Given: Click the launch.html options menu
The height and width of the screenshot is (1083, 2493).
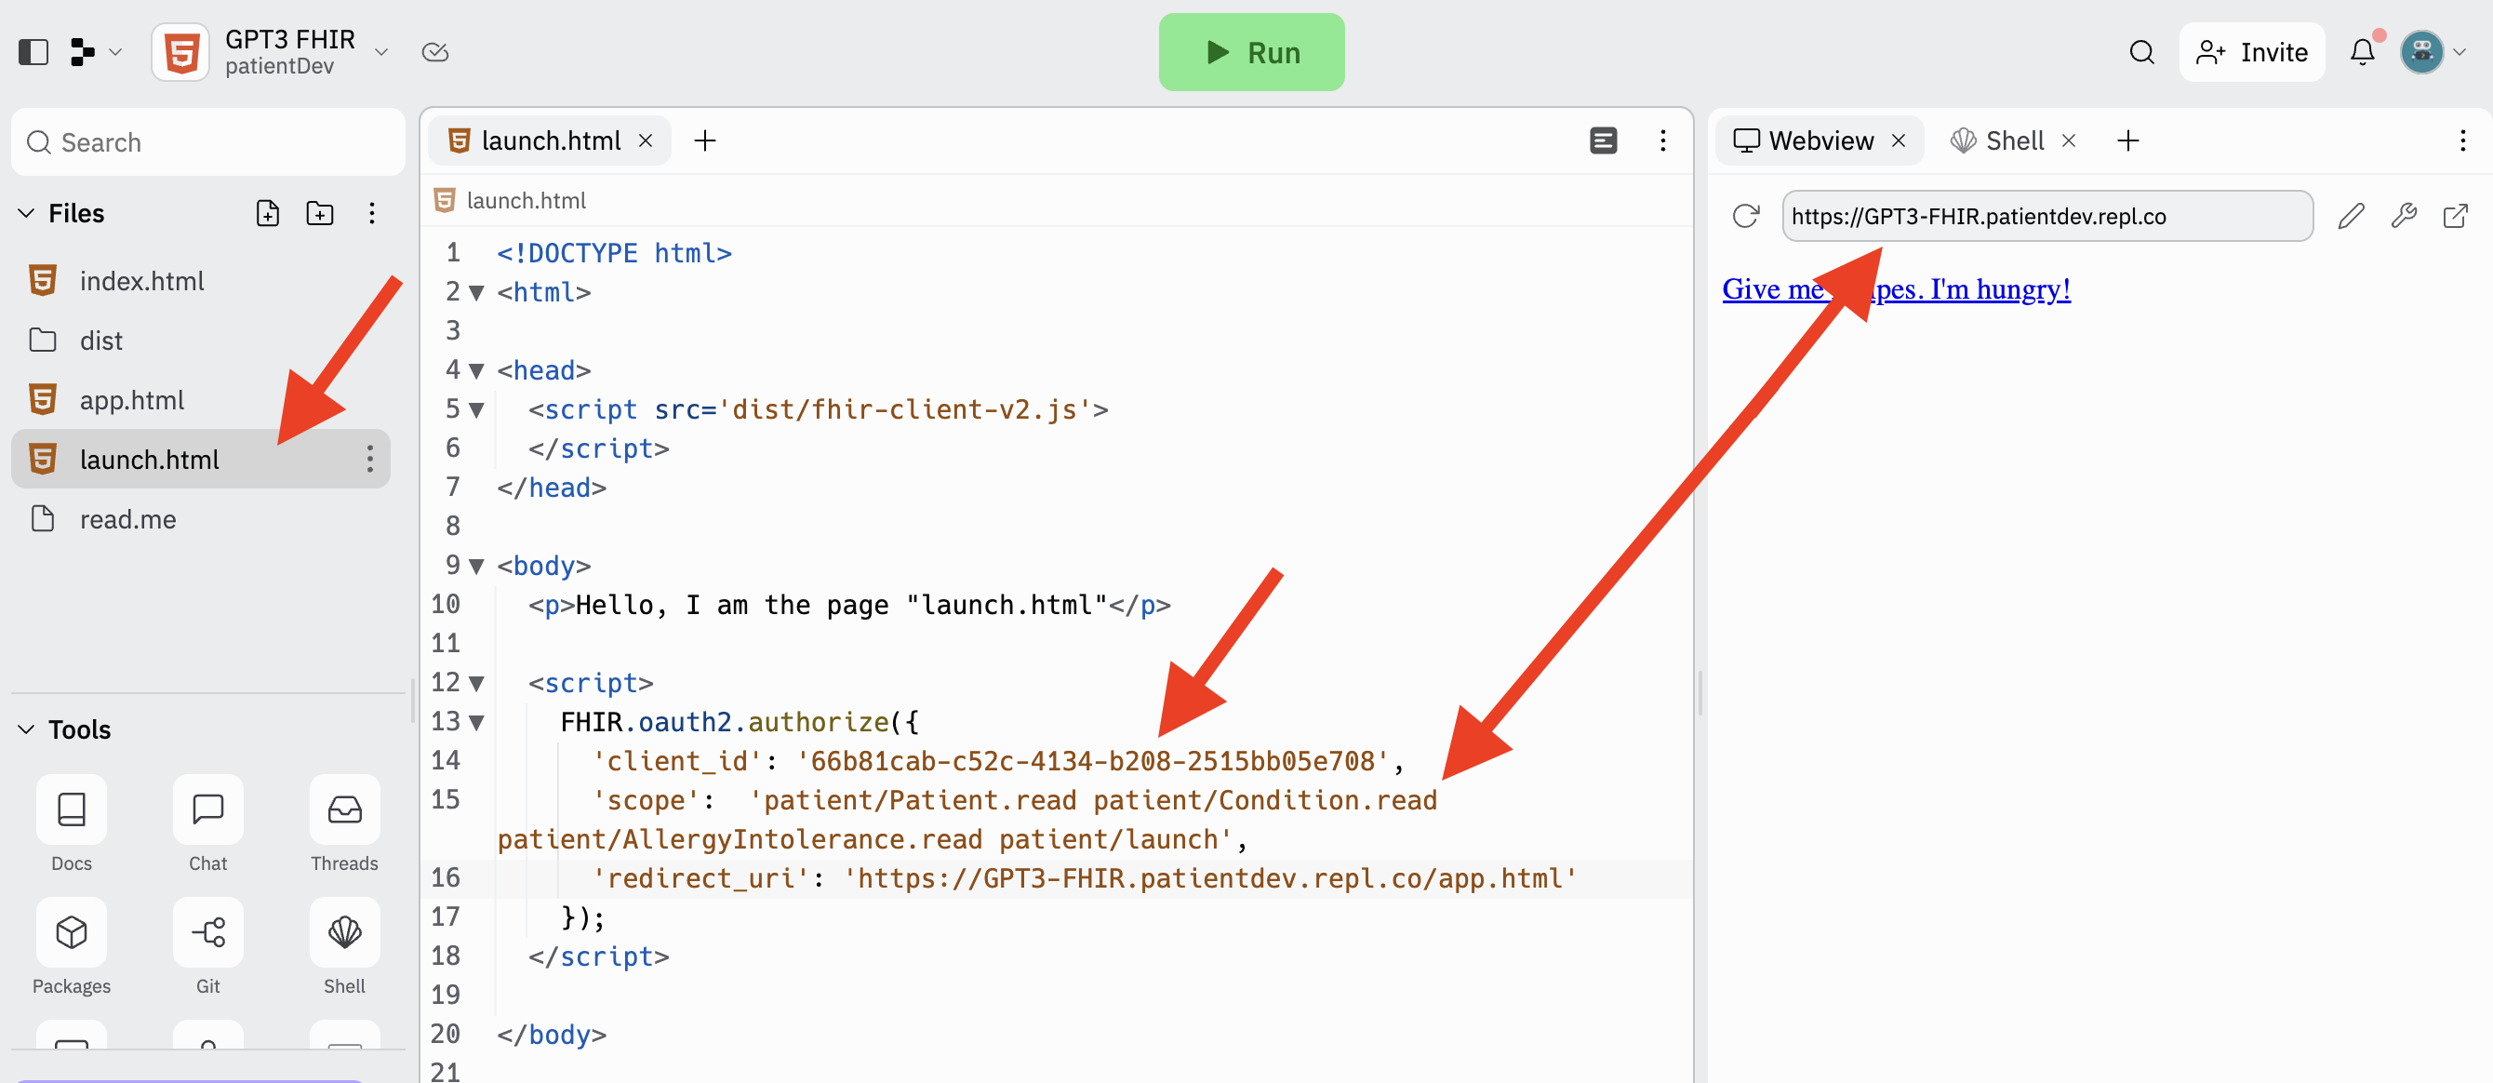Looking at the screenshot, I should 372,460.
